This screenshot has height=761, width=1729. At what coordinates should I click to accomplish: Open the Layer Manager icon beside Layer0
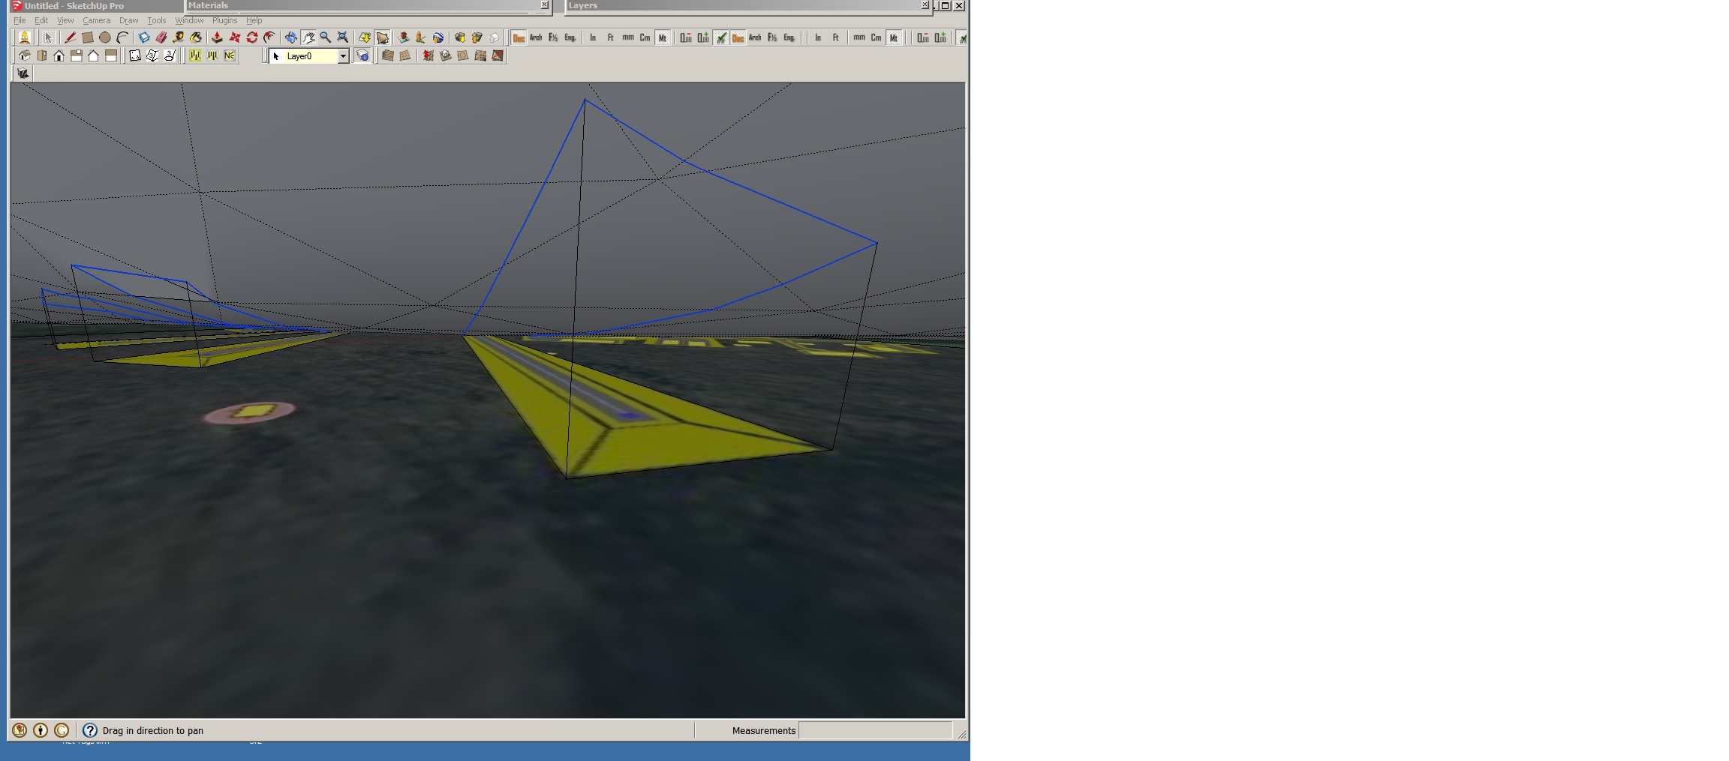(x=362, y=55)
